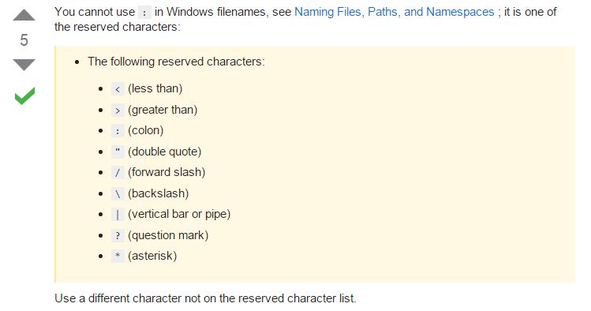Click the question mark character code box
The height and width of the screenshot is (311, 591).
click(118, 235)
